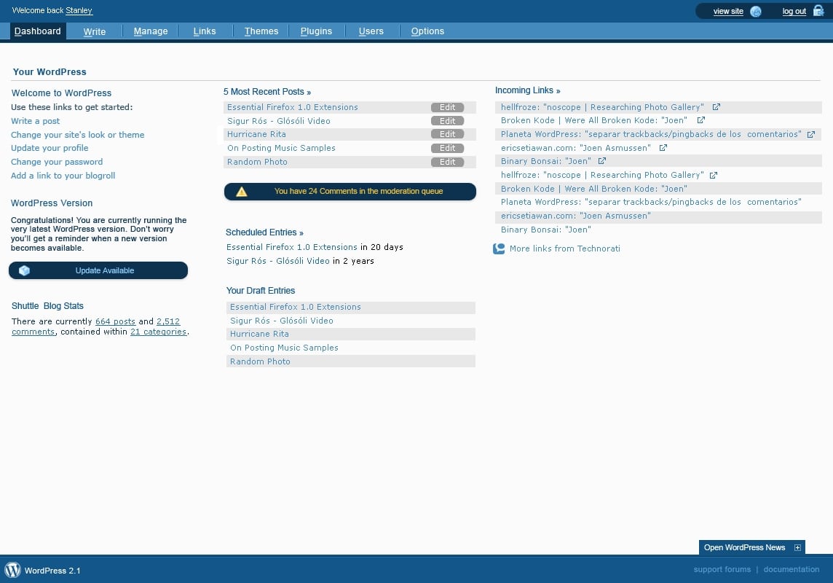Click the 21 categories stats link
Image resolution: width=833 pixels, height=583 pixels.
coord(158,332)
